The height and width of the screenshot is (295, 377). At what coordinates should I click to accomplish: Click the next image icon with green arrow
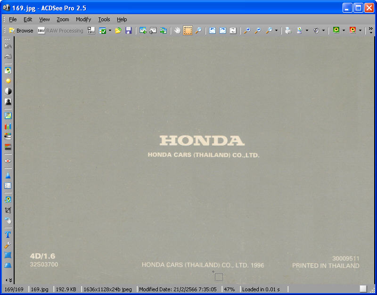(164, 31)
